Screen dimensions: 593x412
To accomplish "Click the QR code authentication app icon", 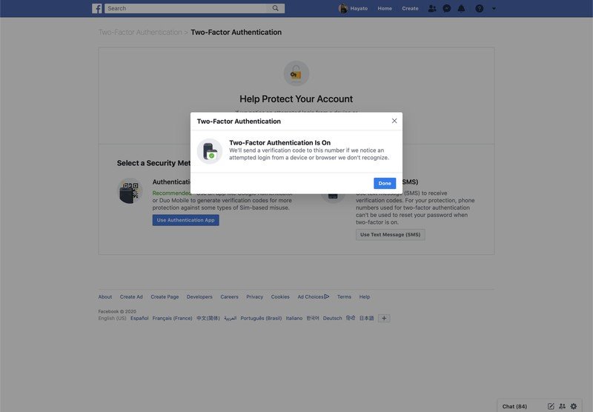I will click(x=130, y=190).
